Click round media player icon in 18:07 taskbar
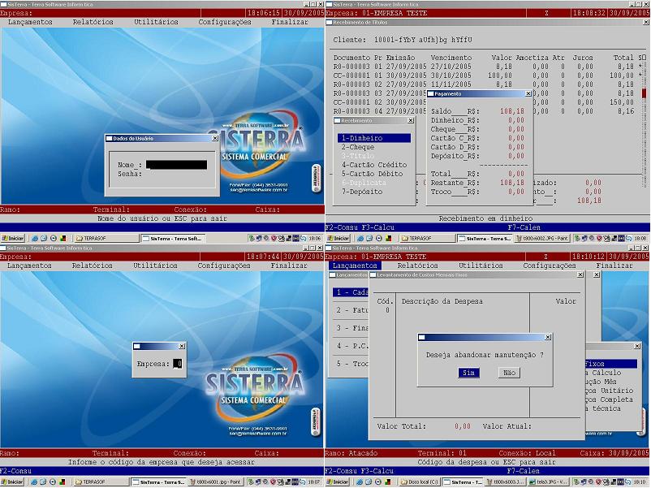The image size is (651, 488). coord(52,482)
